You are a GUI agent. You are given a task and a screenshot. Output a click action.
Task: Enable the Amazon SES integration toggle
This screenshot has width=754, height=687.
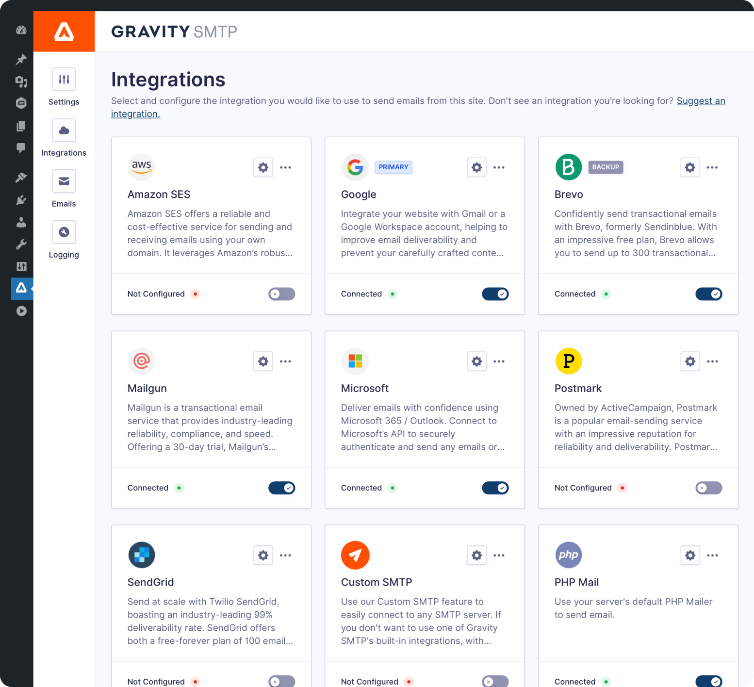(281, 294)
